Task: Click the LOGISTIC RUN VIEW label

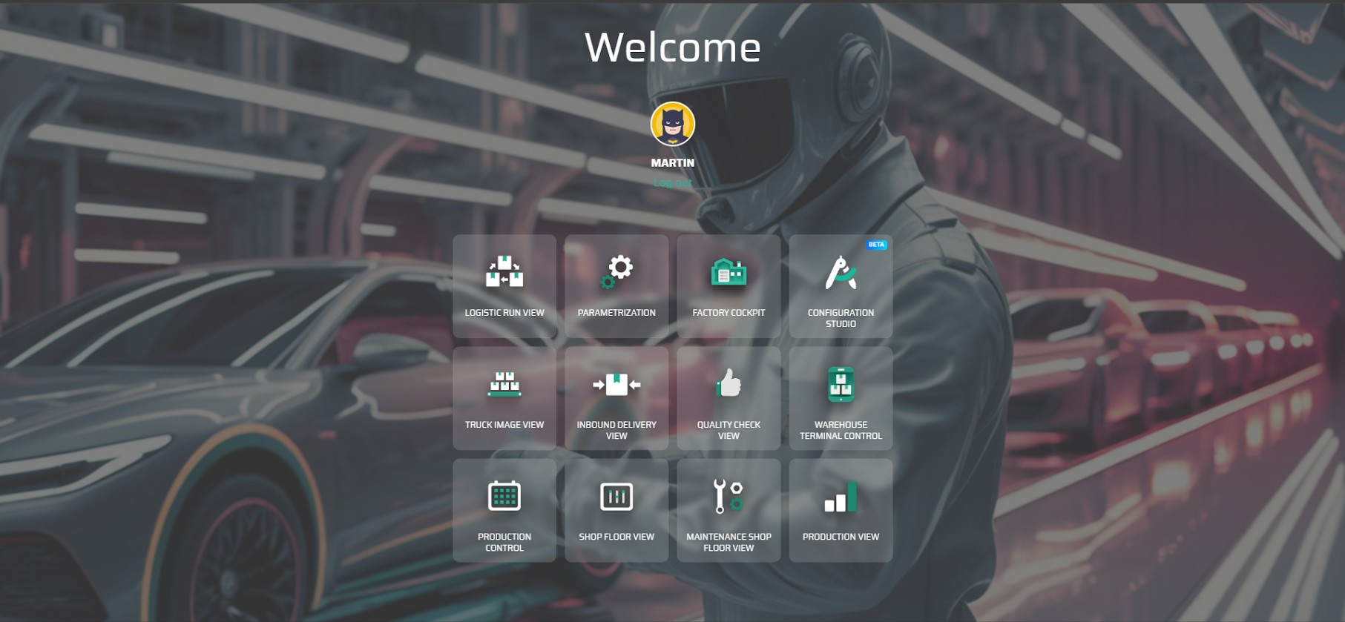Action: [x=504, y=313]
